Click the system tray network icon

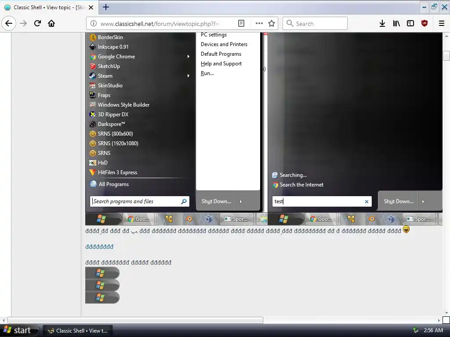click(416, 330)
